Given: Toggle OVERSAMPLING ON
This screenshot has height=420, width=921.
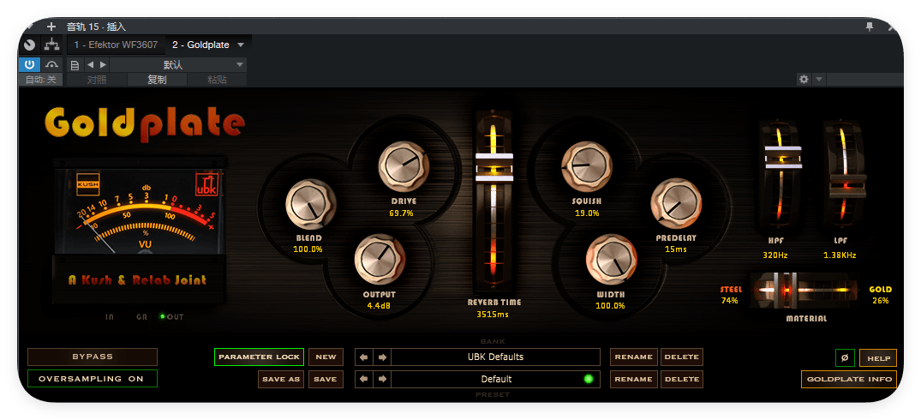Looking at the screenshot, I should click(x=93, y=379).
